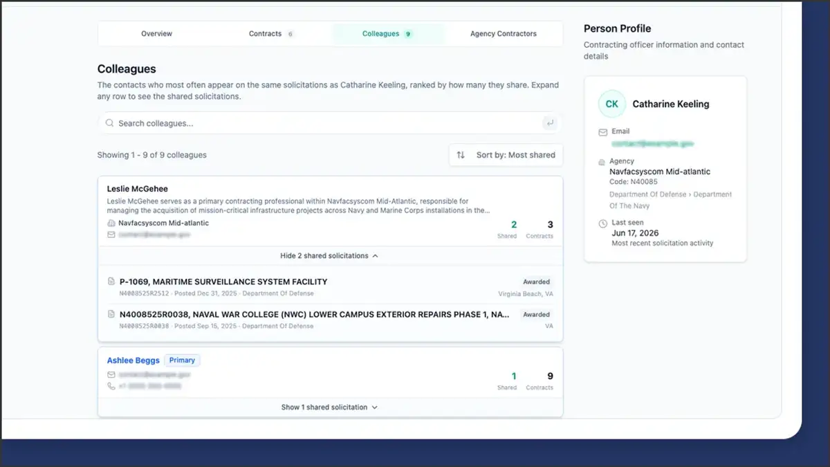Click building icon beside Leslie's Navfacsyscom Mid-atlantic
Viewport: 830px width, 467px height.
pyautogui.click(x=111, y=223)
